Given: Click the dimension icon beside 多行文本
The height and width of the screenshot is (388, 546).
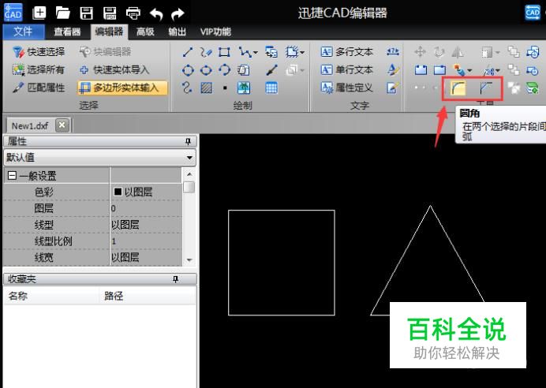Looking at the screenshot, I should [x=392, y=52].
